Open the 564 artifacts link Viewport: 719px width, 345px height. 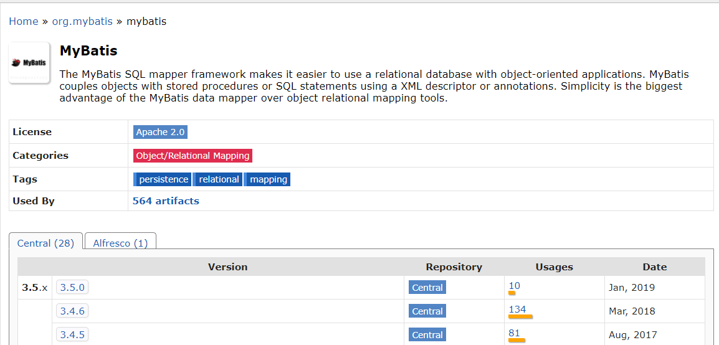[166, 201]
